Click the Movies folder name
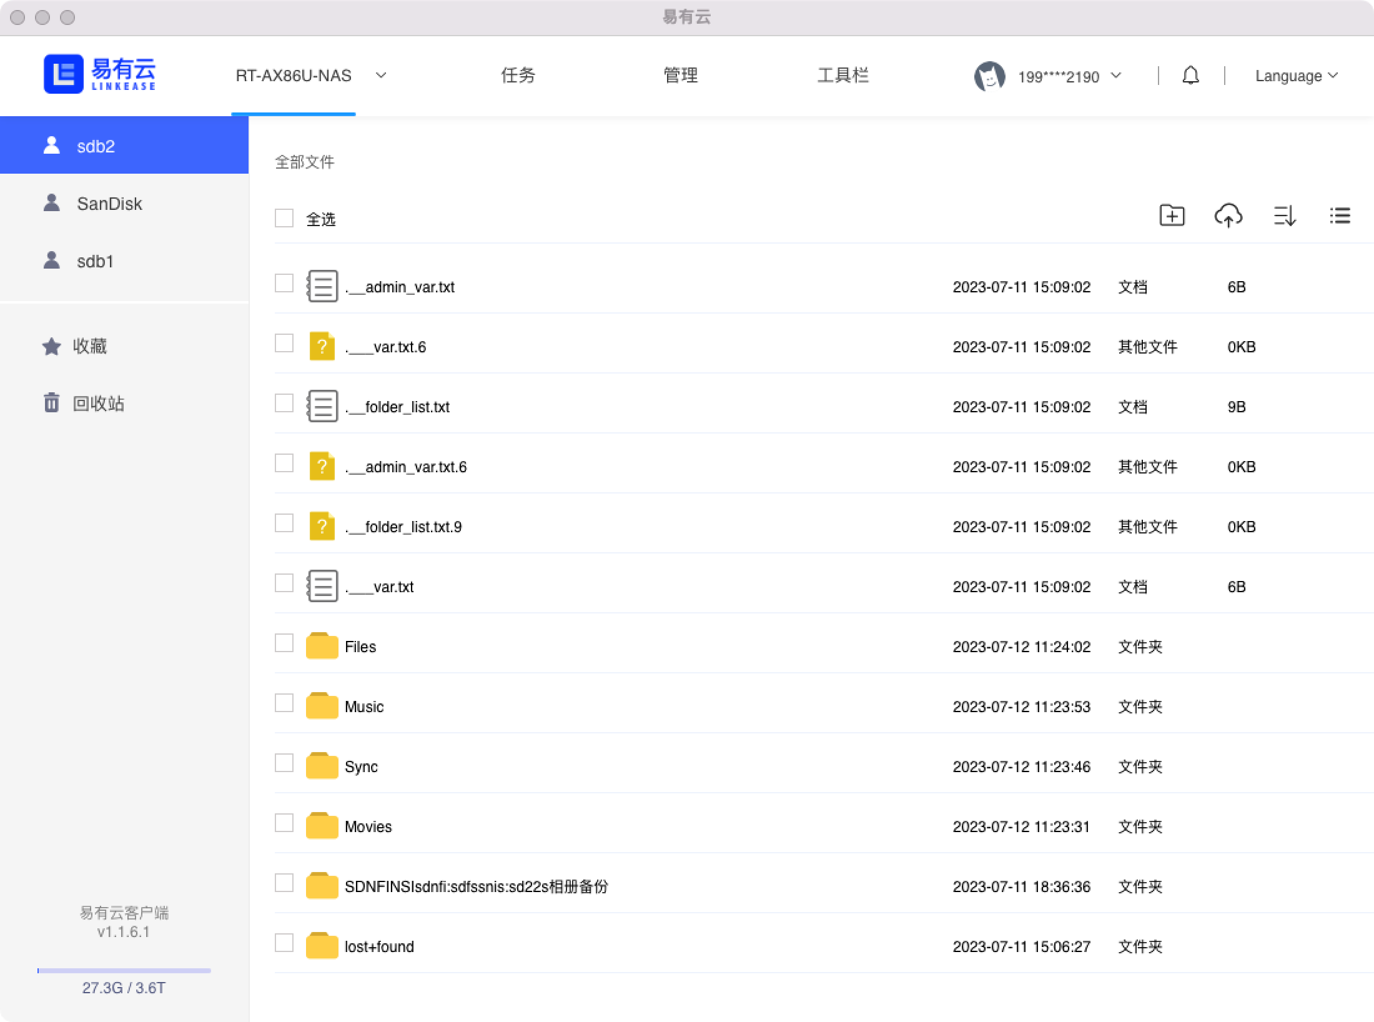 pyautogui.click(x=368, y=826)
